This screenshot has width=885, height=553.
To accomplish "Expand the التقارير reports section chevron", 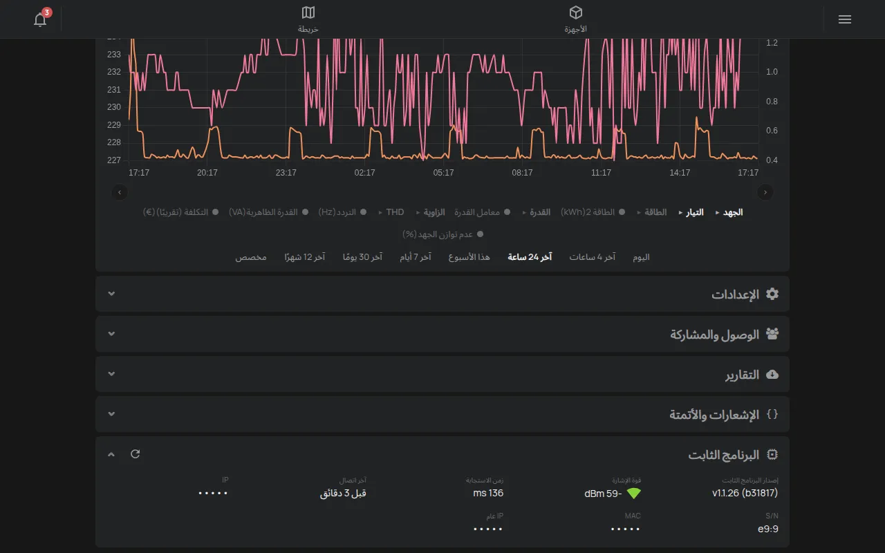I will (111, 374).
